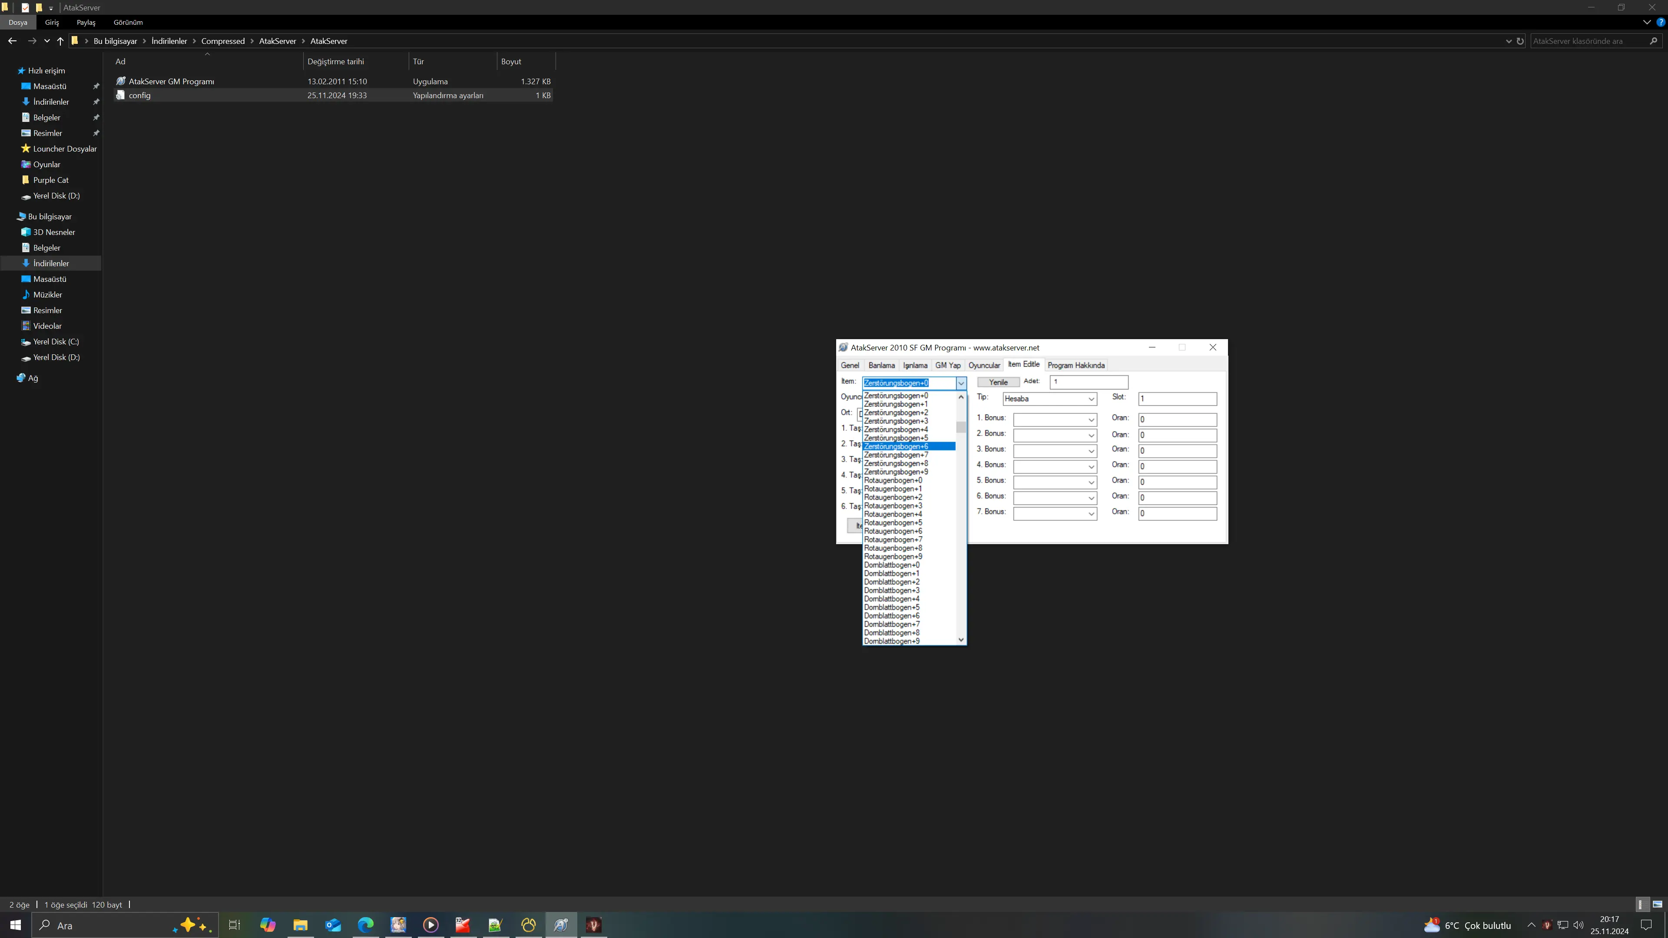The height and width of the screenshot is (938, 1668).
Task: Click the refresh icon in address bar
Action: click(1520, 41)
